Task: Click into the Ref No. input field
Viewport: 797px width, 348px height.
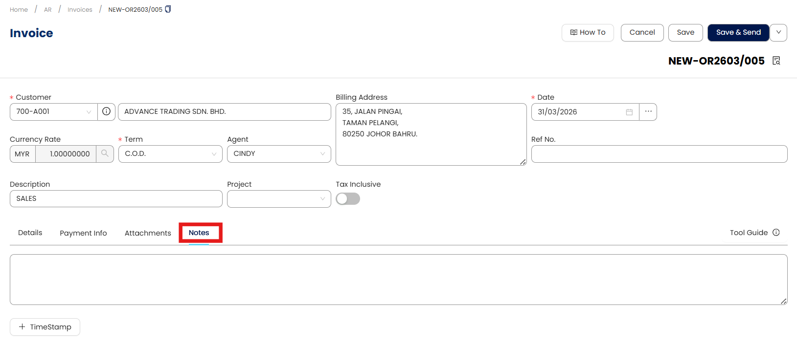Action: (x=659, y=154)
